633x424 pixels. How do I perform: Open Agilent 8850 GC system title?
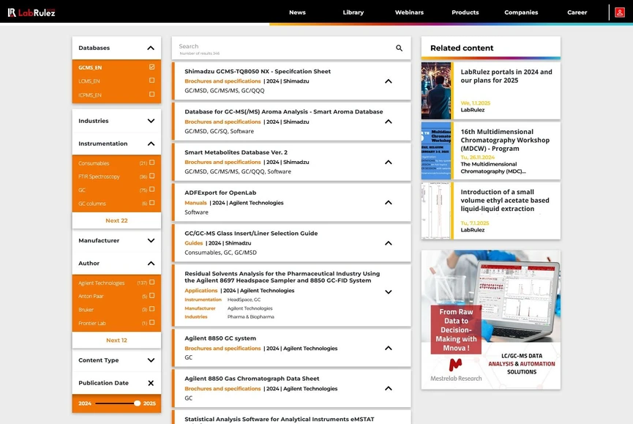tap(220, 338)
